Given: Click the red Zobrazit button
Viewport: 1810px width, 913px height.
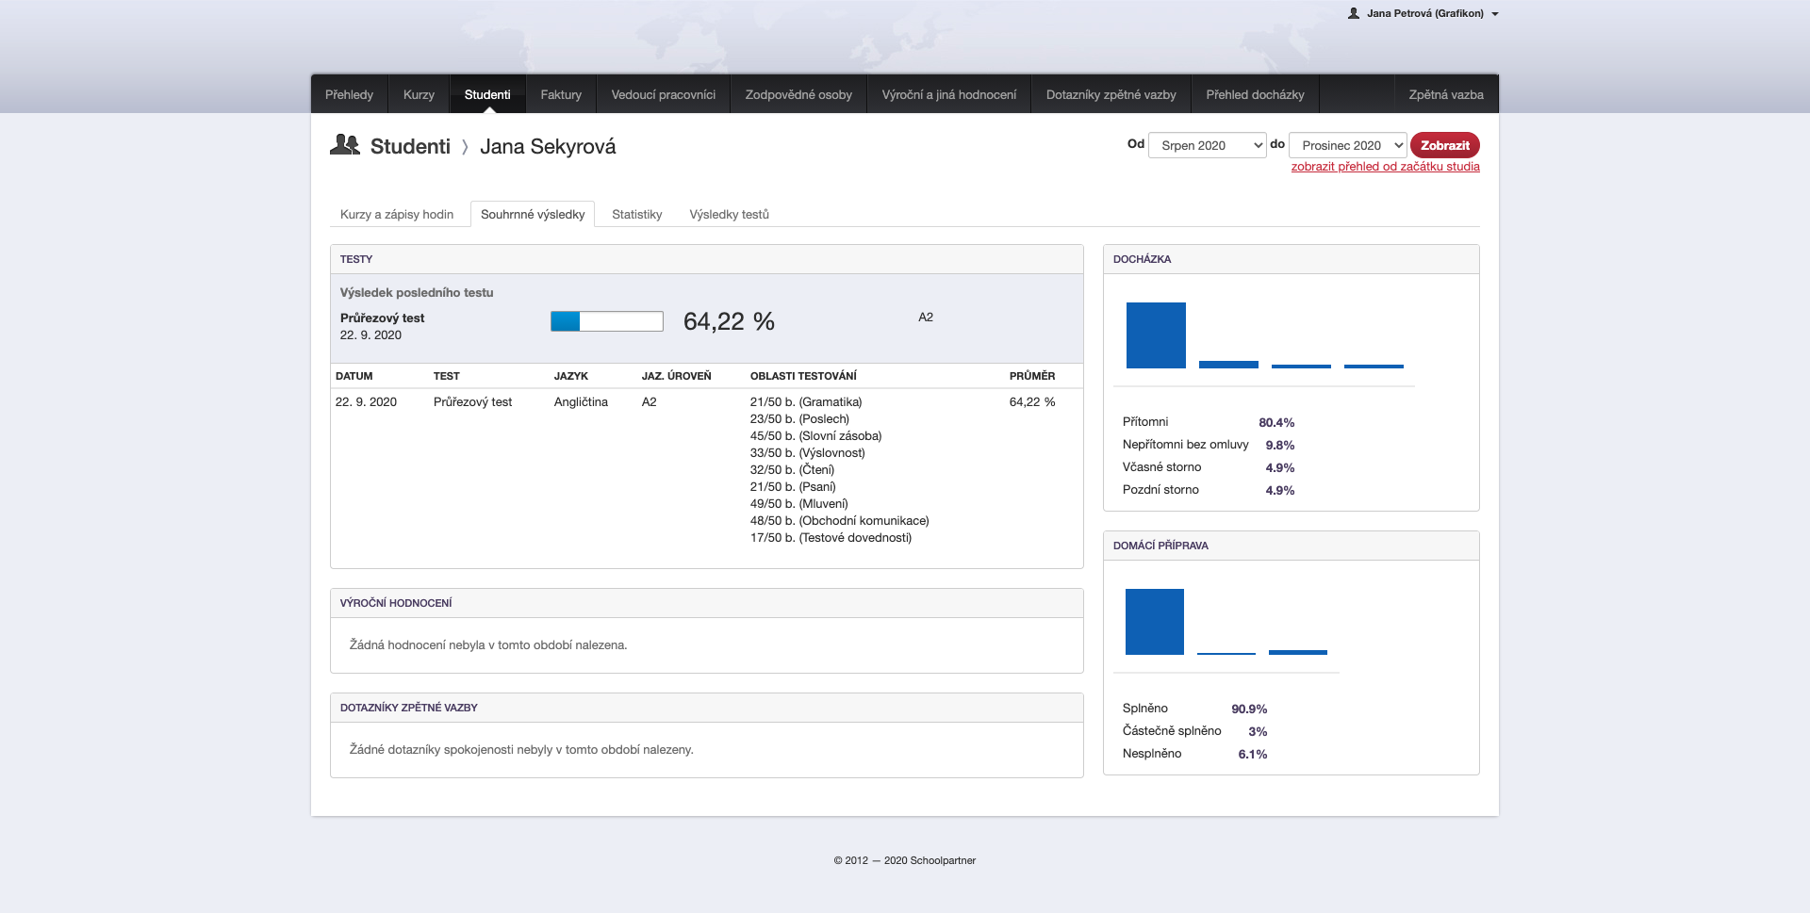Looking at the screenshot, I should point(1445,145).
